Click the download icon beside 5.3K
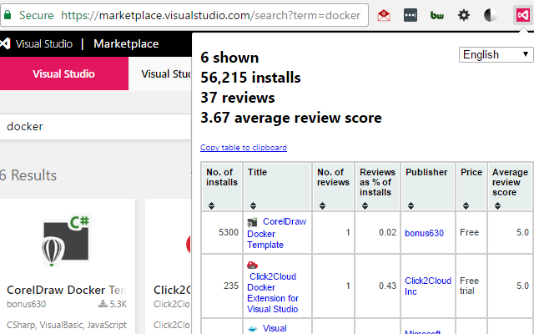Viewport: 534px width, 334px height. coord(103,304)
